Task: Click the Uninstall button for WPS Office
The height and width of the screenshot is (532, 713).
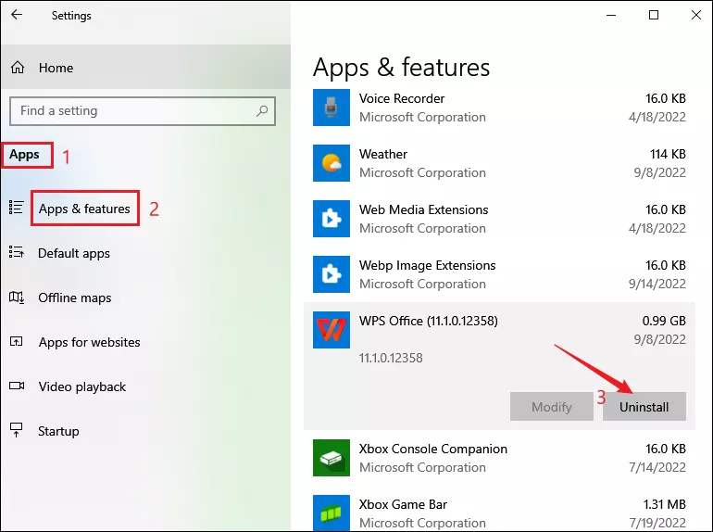Action: tap(644, 406)
